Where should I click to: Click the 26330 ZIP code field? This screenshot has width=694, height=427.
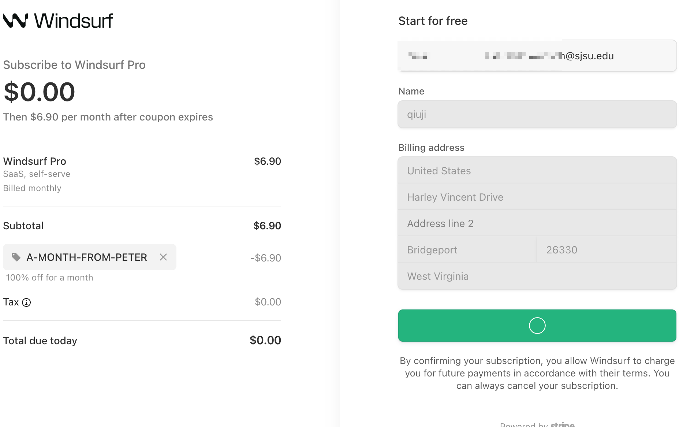[607, 250]
